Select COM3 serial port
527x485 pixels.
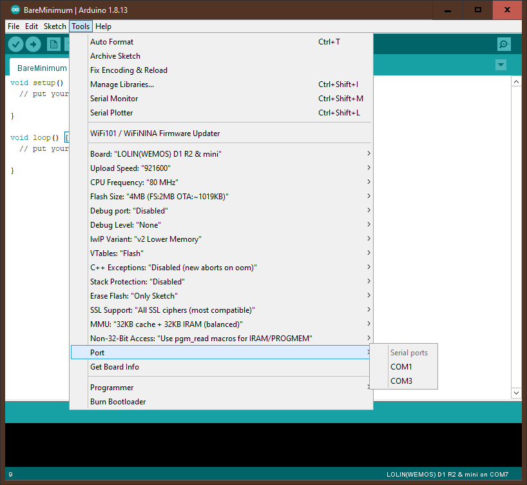click(404, 381)
